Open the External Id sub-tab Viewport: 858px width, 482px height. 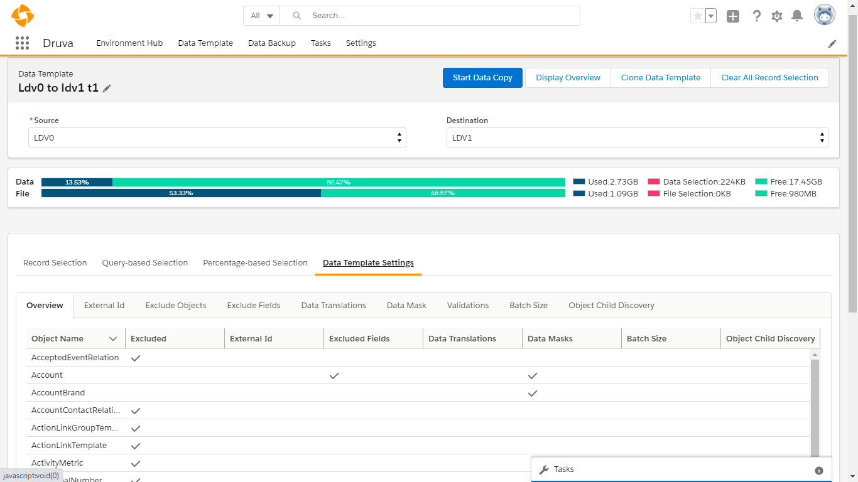(x=104, y=306)
